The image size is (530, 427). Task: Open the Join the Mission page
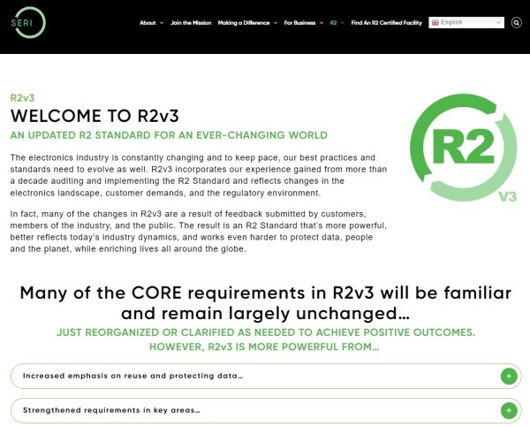tap(191, 23)
